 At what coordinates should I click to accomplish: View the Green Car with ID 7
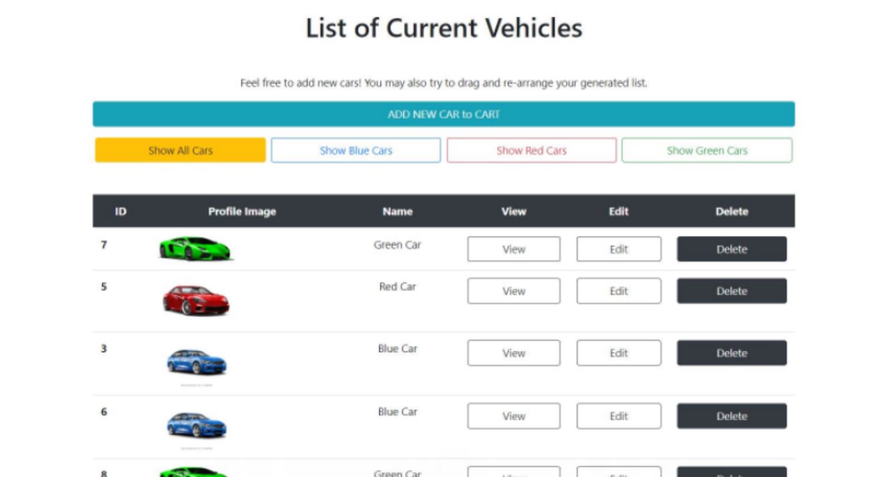point(513,249)
